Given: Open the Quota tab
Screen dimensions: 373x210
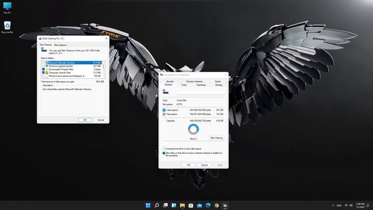Looking at the screenshot, I should coord(217,82).
